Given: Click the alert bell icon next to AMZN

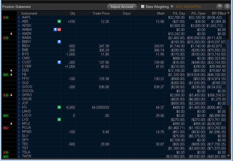Looking at the screenshot, I should (x=11, y=34).
